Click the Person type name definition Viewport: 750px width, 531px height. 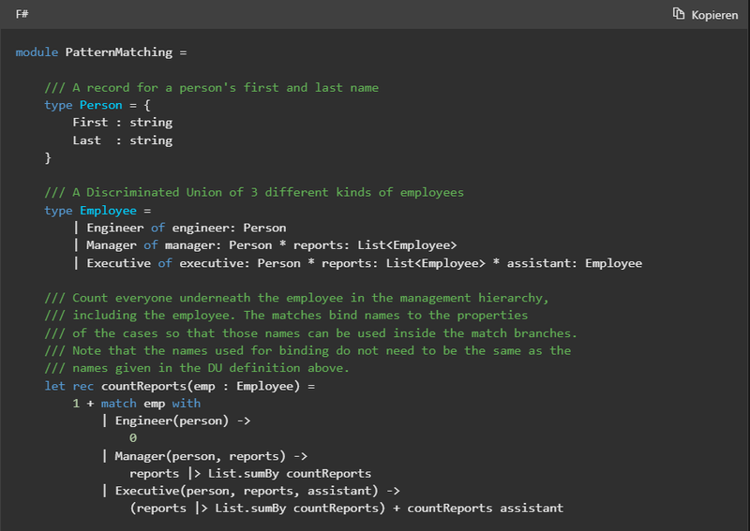[101, 105]
